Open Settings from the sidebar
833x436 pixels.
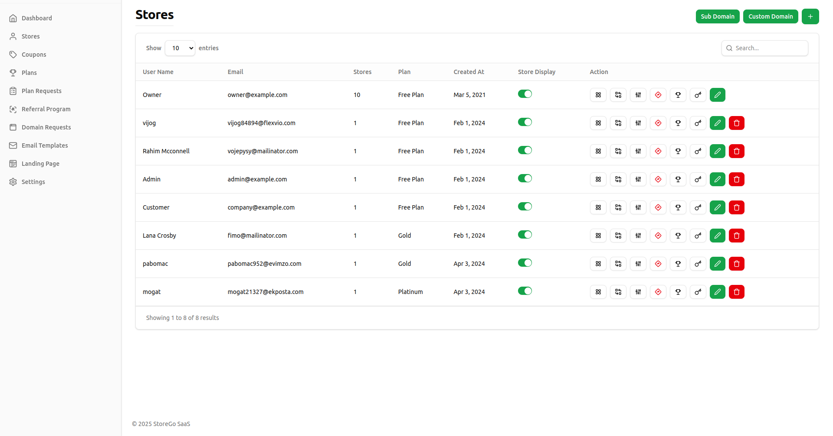(33, 182)
